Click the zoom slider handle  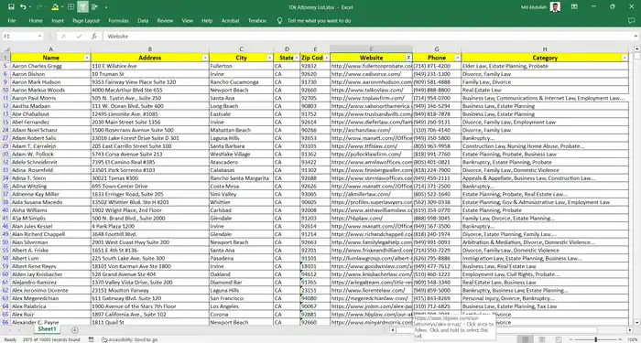coord(595,339)
